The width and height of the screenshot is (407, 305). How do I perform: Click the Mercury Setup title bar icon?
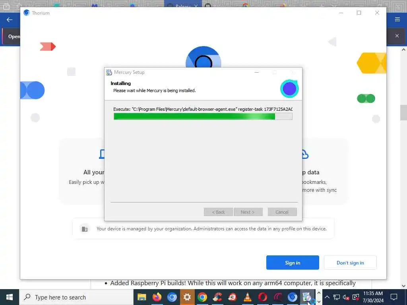[109, 72]
